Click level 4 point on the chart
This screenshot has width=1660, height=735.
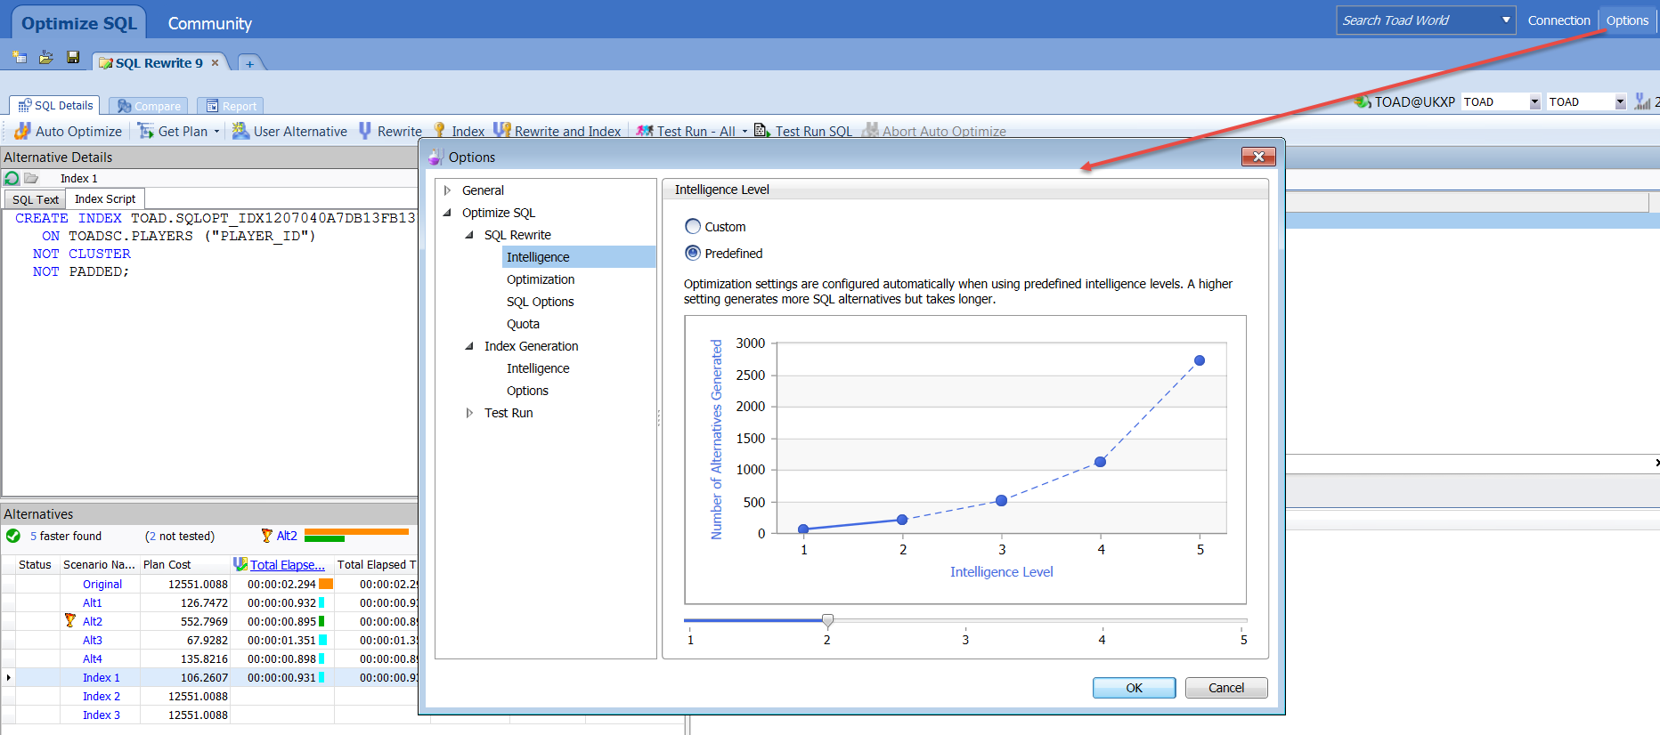pos(1100,462)
